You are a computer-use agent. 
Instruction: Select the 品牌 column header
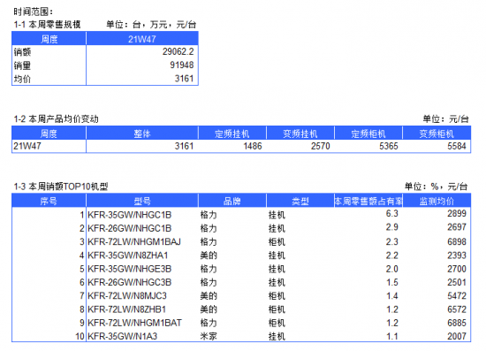pyautogui.click(x=232, y=202)
